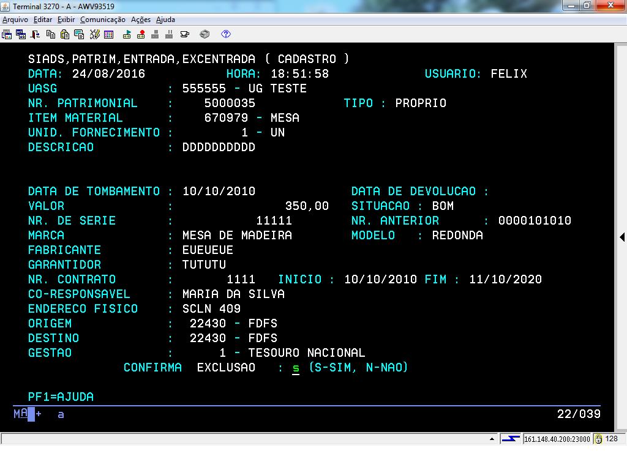Click the SITUACAO value BOM
Image resolution: width=627 pixels, height=470 pixels.
point(443,206)
